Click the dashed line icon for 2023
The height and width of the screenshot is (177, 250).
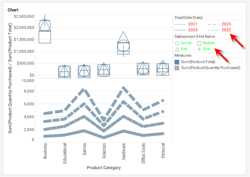click(x=213, y=24)
